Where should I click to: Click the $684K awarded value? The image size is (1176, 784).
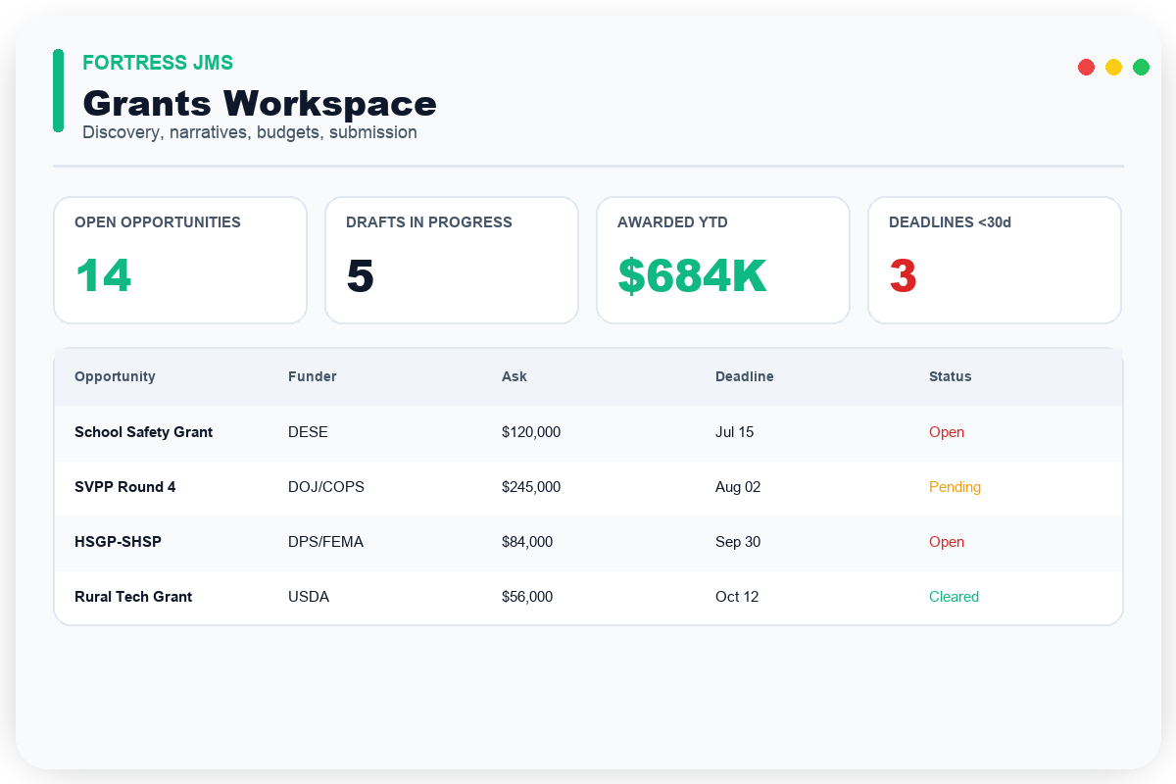(x=692, y=275)
